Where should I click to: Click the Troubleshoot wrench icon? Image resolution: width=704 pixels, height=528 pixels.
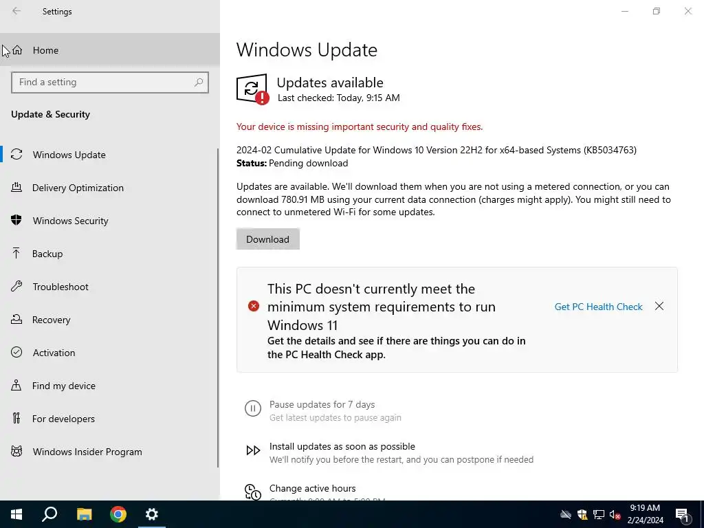coord(16,286)
